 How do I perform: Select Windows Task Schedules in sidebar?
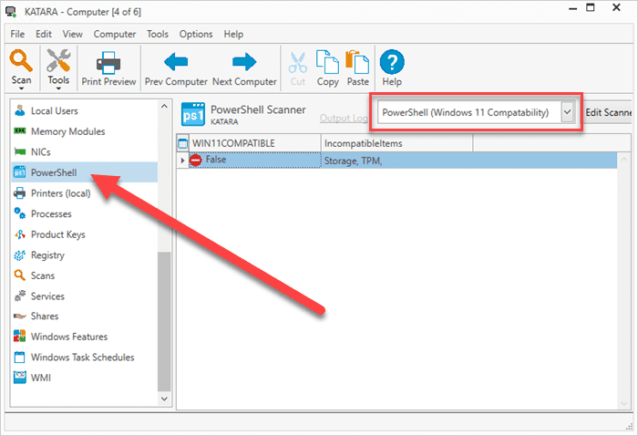point(84,357)
